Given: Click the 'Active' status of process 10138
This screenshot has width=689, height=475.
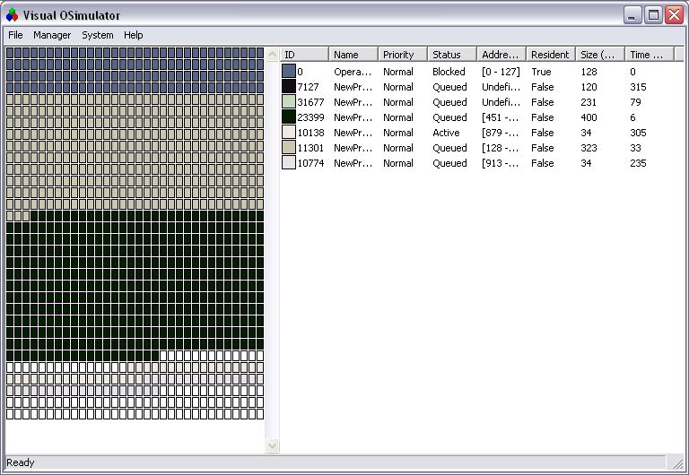Looking at the screenshot, I should [446, 133].
